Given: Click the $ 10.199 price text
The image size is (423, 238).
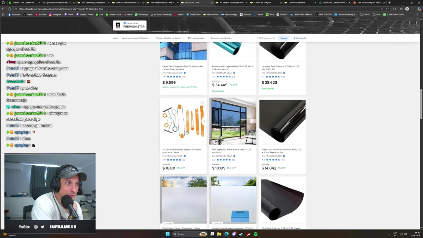Looking at the screenshot, I should [x=219, y=168].
